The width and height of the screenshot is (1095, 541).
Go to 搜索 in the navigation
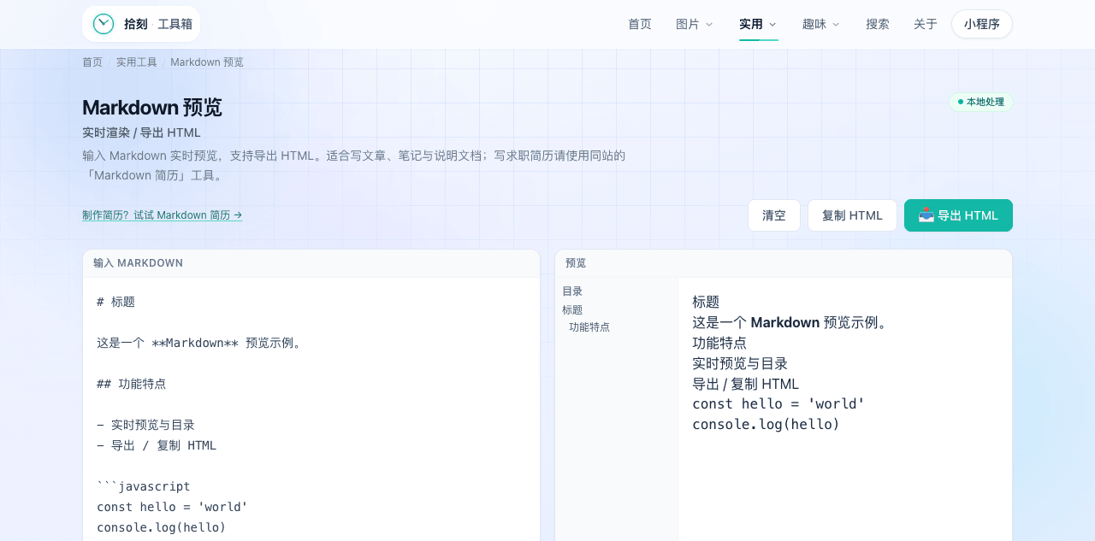878,24
